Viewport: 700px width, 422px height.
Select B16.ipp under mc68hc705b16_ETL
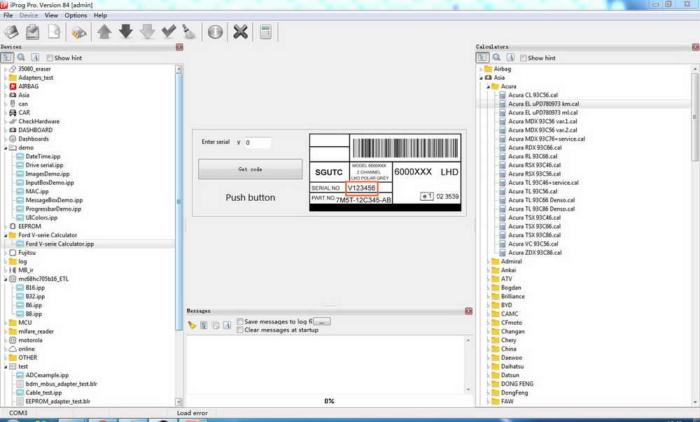(35, 288)
